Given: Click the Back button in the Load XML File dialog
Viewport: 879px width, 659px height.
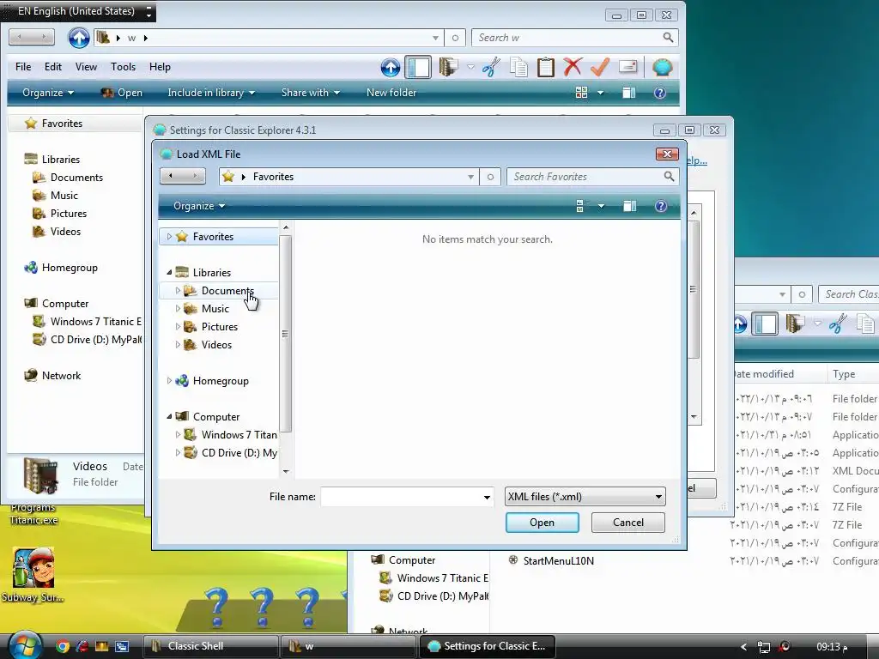Looking at the screenshot, I should (x=171, y=176).
